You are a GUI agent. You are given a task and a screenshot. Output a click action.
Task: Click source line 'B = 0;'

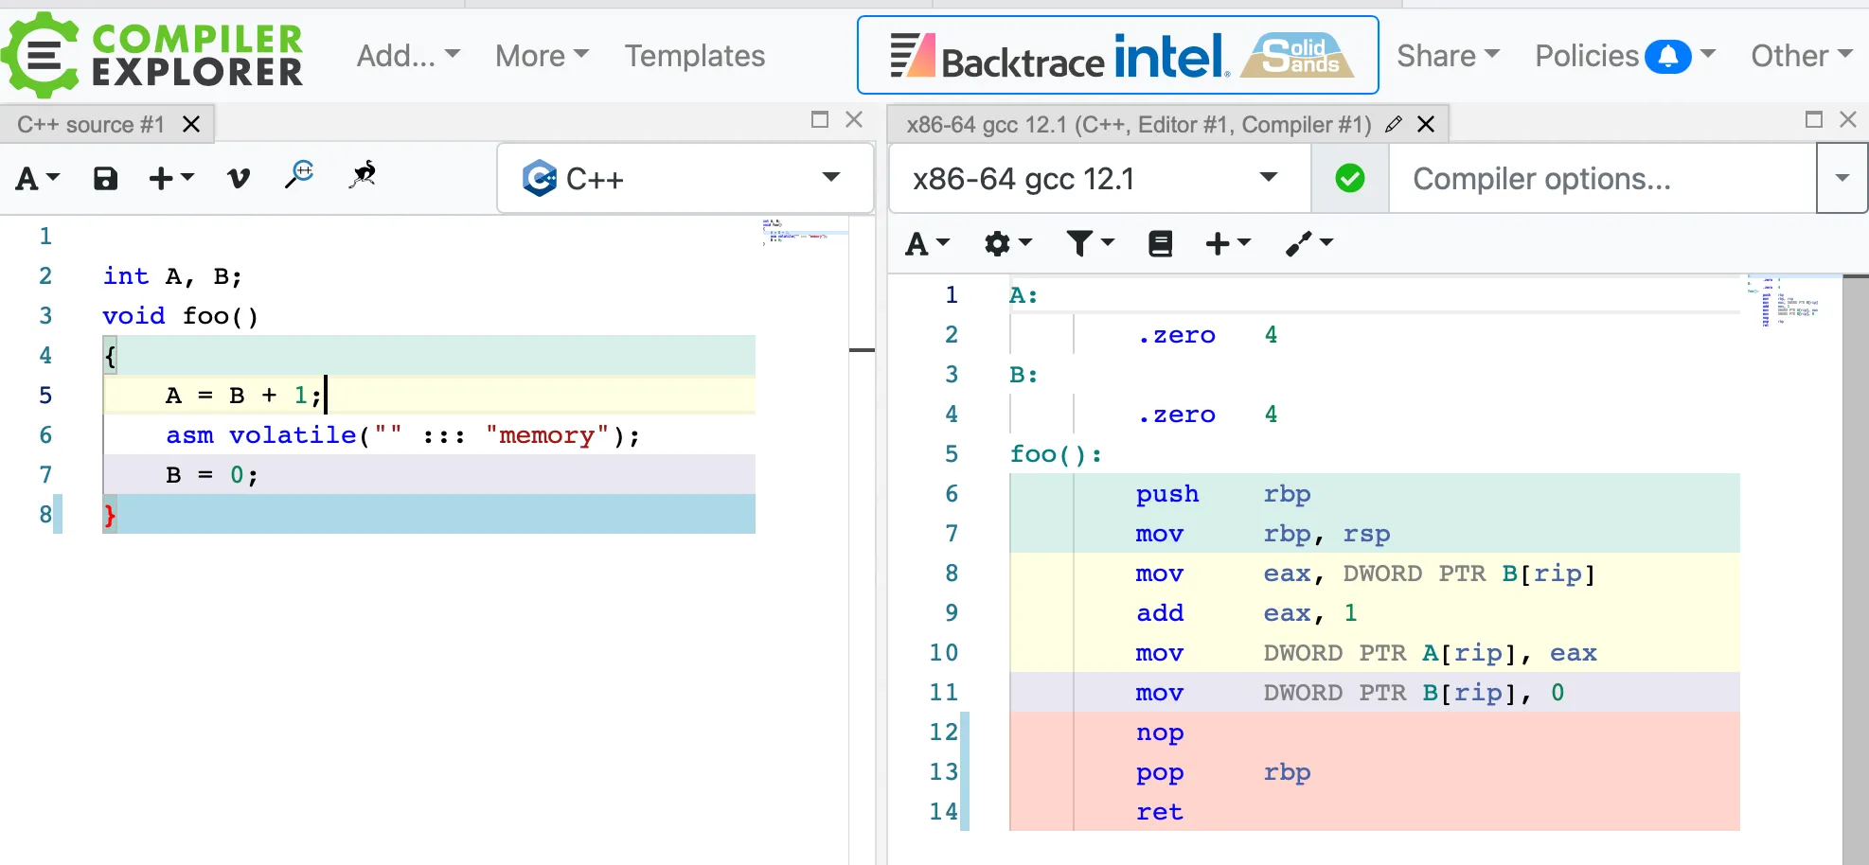(211, 475)
